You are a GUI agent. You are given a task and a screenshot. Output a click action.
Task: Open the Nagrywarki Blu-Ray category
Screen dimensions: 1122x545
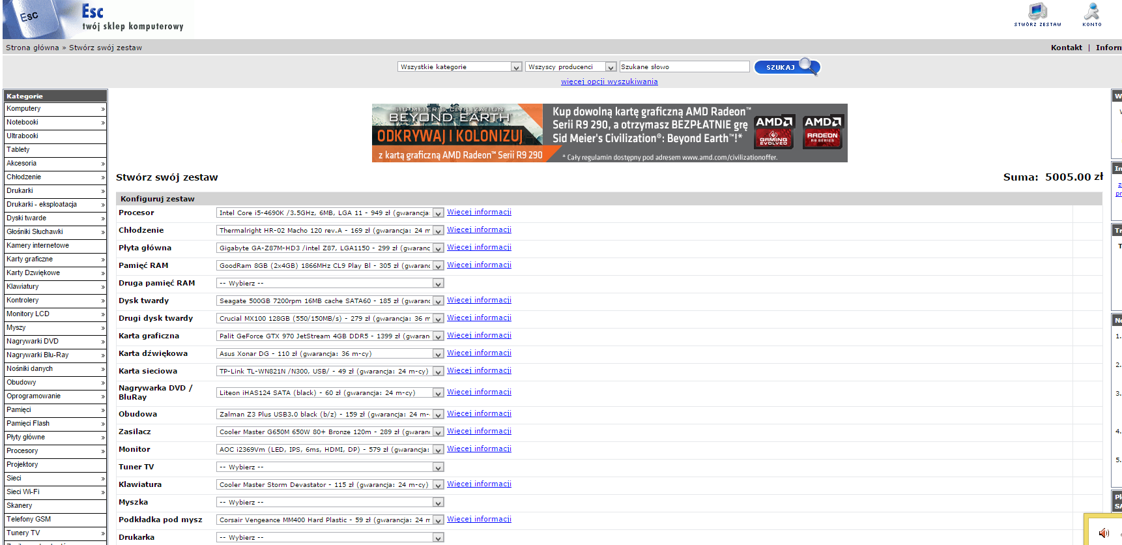(55, 355)
